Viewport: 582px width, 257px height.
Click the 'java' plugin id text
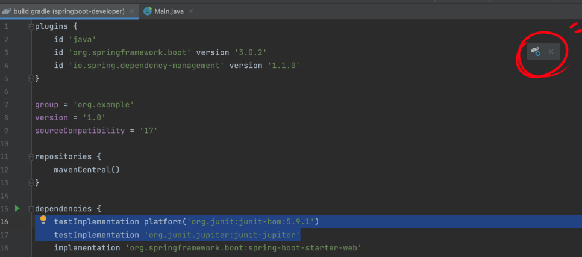click(83, 39)
